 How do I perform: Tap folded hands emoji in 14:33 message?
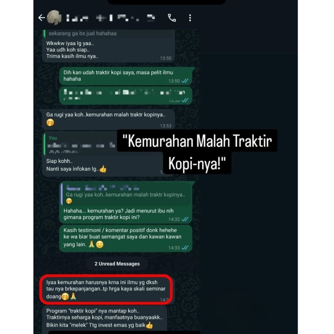91,244
